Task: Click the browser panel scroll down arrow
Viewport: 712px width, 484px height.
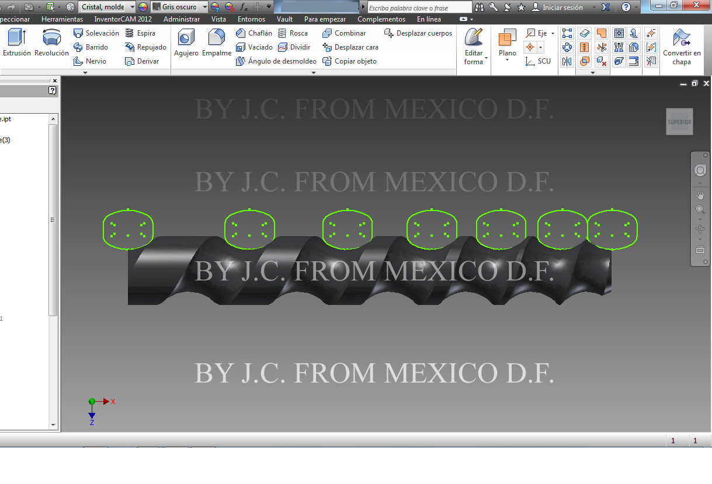Action: coord(54,425)
